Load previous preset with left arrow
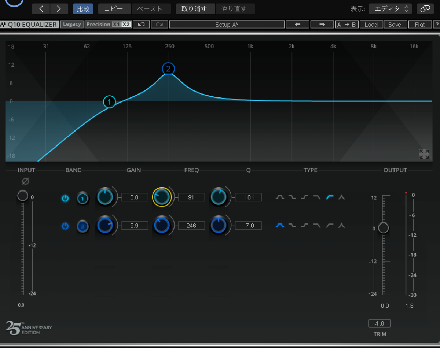The height and width of the screenshot is (348, 440). [297, 25]
